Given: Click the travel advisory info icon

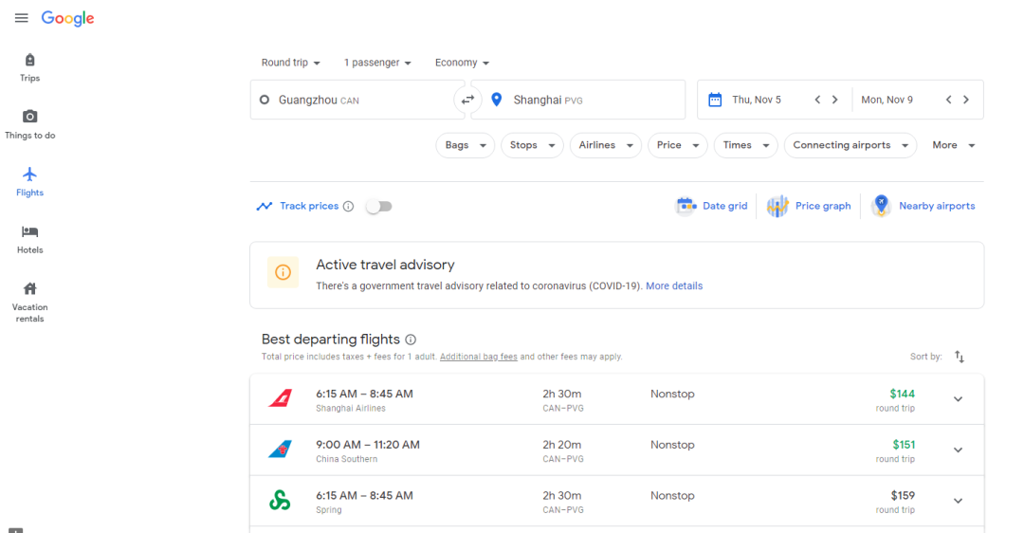Looking at the screenshot, I should point(283,272).
